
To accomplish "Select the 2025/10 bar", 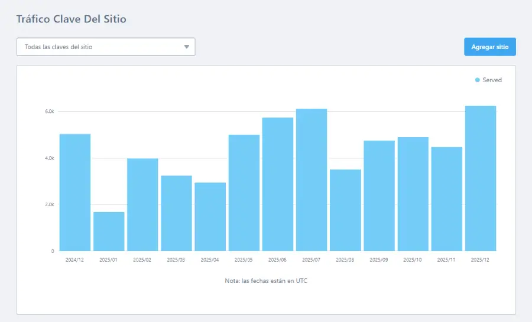I will (413, 194).
